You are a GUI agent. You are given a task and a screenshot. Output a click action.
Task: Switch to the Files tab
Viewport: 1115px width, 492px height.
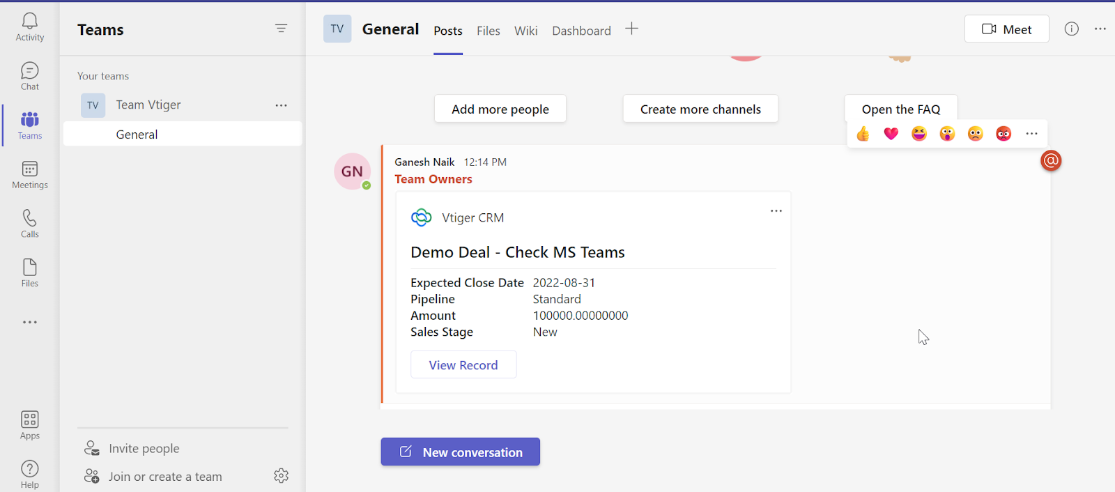click(489, 31)
